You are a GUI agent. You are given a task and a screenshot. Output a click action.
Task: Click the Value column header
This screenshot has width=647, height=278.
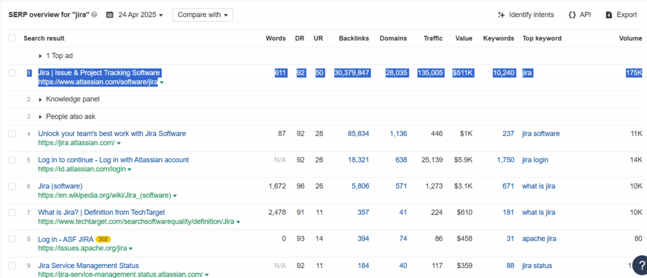[x=464, y=38]
